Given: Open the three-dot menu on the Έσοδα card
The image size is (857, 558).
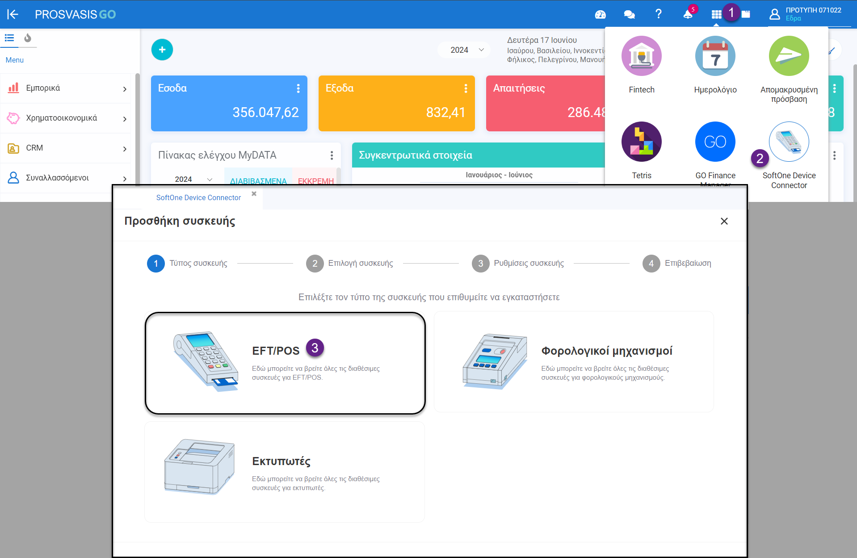Looking at the screenshot, I should pyautogui.click(x=298, y=88).
